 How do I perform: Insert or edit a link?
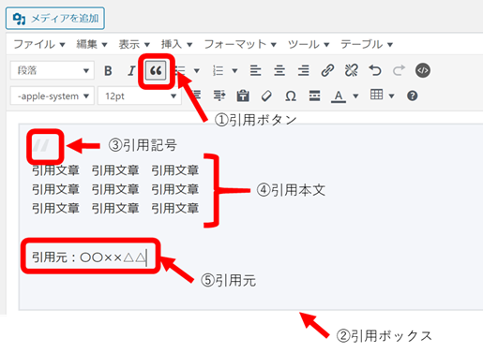tap(327, 71)
